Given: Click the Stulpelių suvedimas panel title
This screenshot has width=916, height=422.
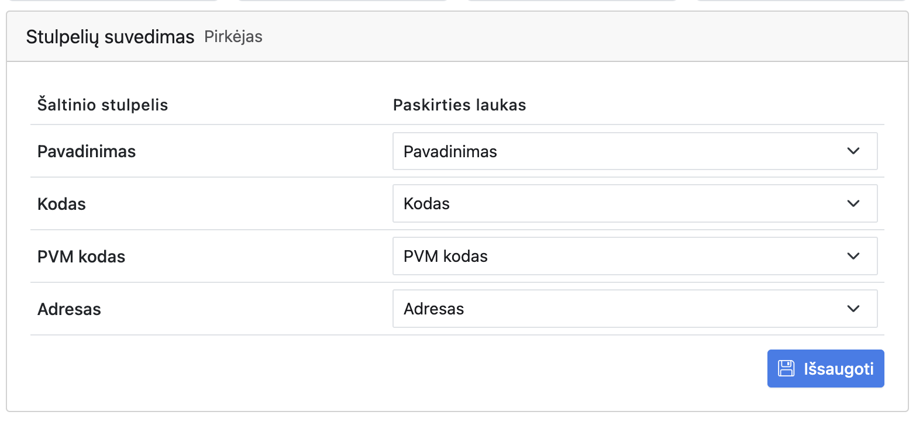Looking at the screenshot, I should pos(110,37).
